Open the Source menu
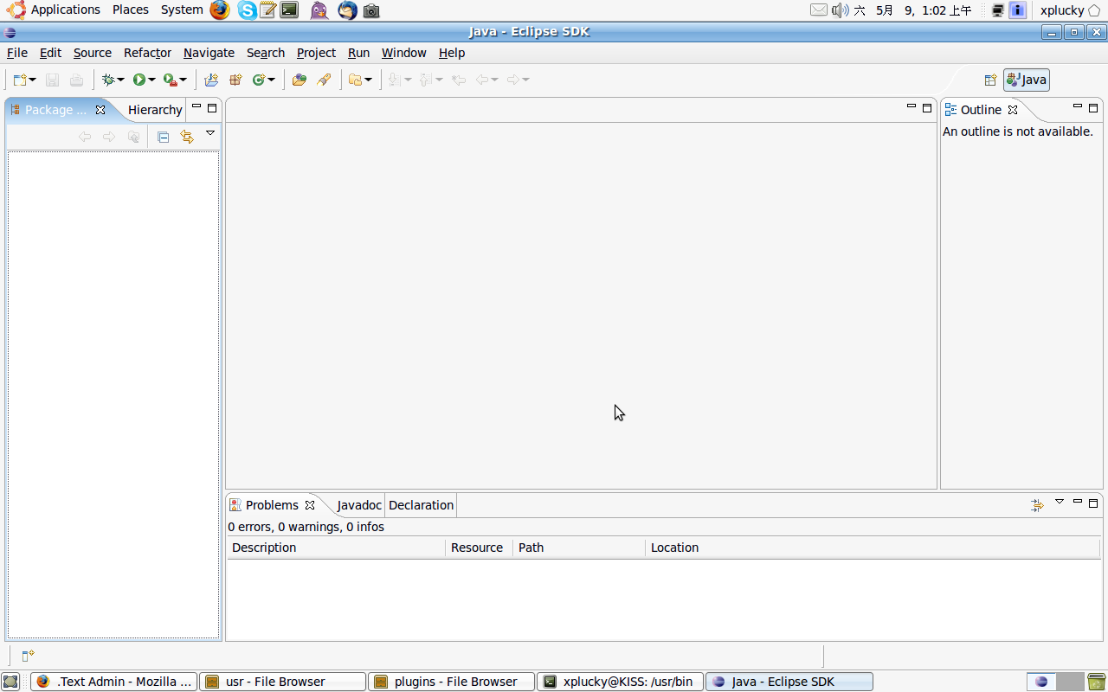This screenshot has height=692, width=1108. (92, 53)
